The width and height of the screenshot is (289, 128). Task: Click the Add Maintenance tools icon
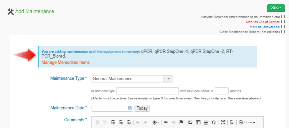tap(11, 12)
